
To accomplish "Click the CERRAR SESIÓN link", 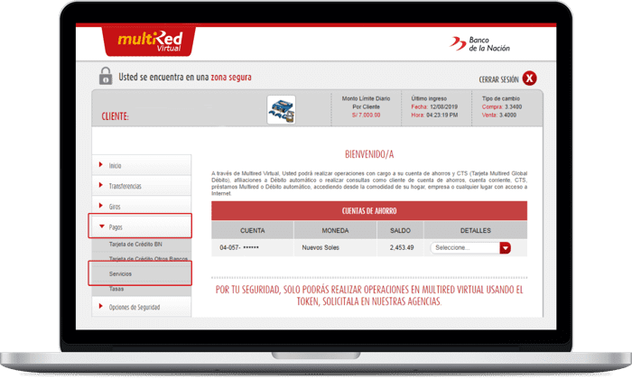I will [x=498, y=79].
